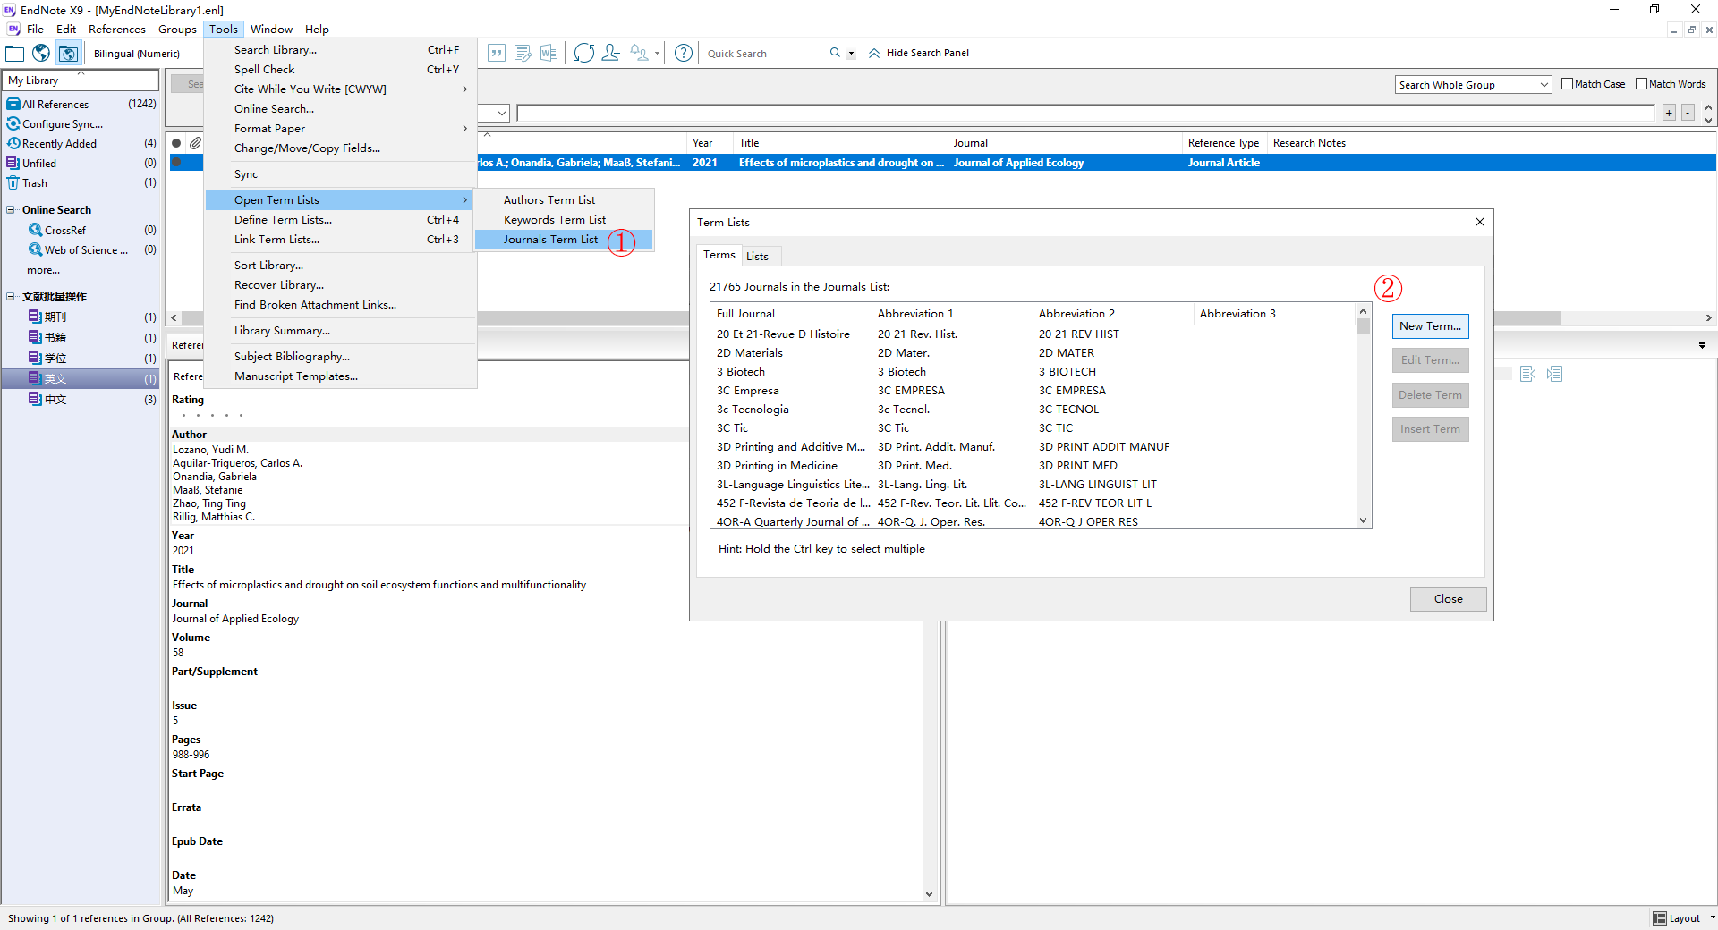Click the Format Bibliography icon

[523, 53]
